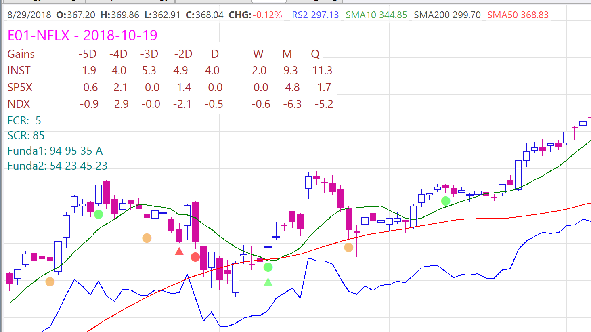The image size is (591, 332).
Task: Click the -4D column header
Action: click(x=118, y=54)
